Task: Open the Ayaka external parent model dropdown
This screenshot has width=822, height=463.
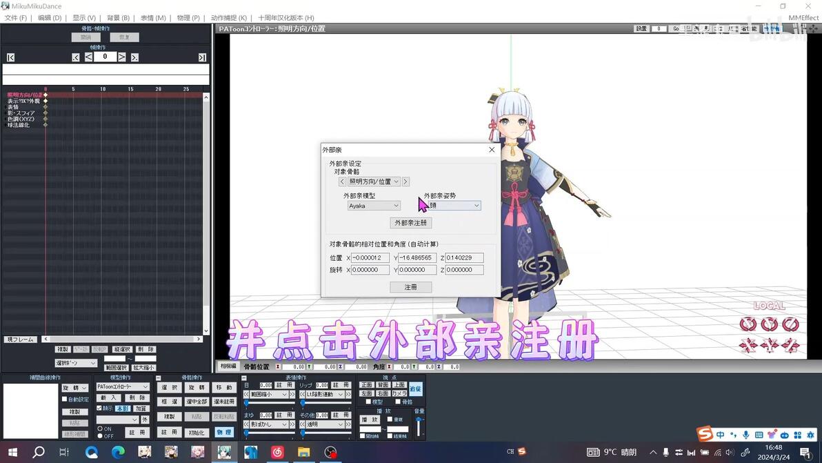Action: click(x=374, y=206)
